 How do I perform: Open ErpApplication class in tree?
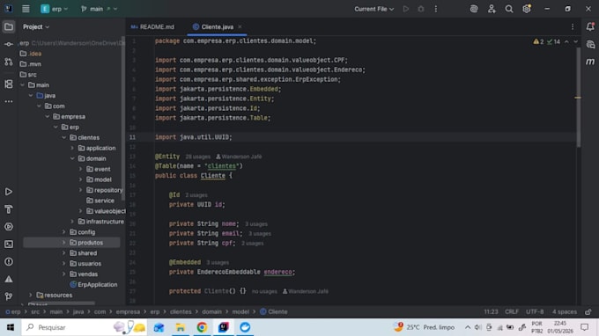tap(93, 284)
